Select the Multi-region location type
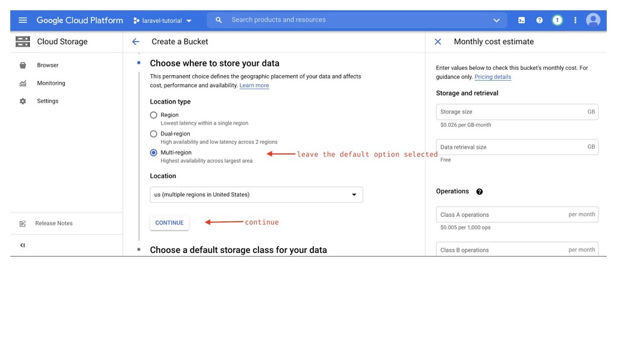 click(154, 152)
